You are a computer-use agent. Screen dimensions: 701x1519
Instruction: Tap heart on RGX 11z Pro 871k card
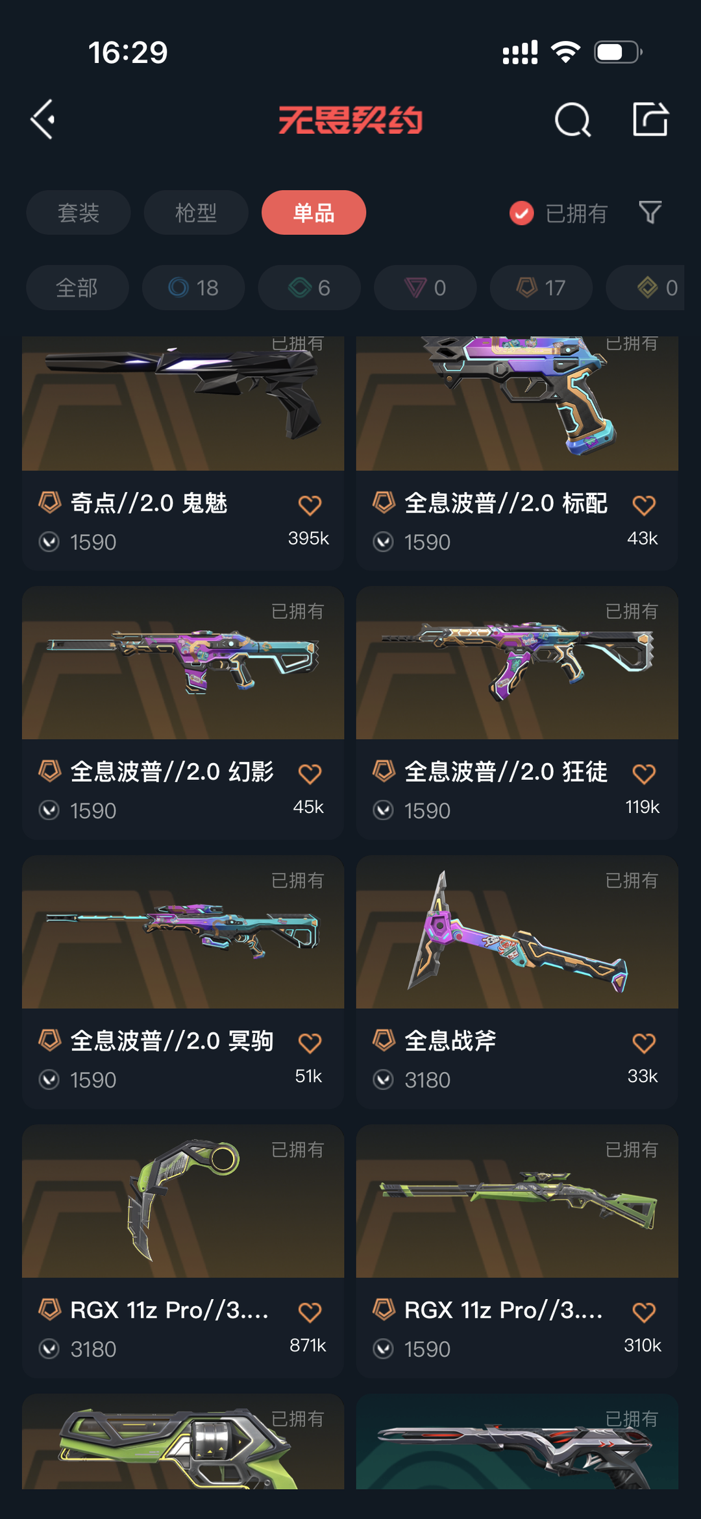pos(310,1312)
